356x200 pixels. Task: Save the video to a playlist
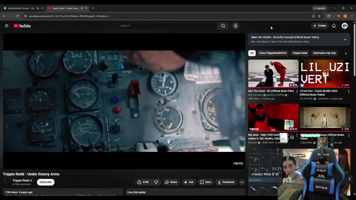(x=205, y=182)
